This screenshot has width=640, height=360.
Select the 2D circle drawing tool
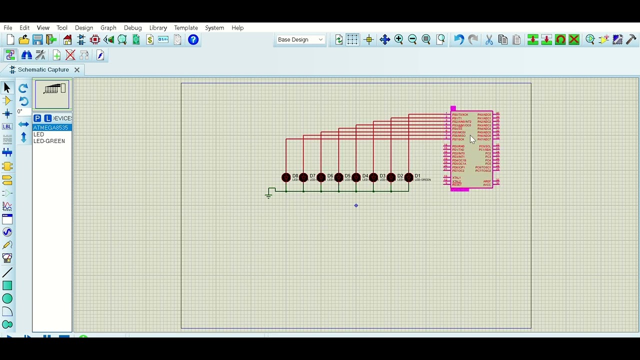7,299
